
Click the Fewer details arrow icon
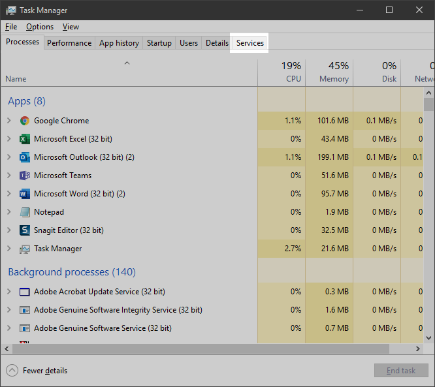[x=12, y=371]
